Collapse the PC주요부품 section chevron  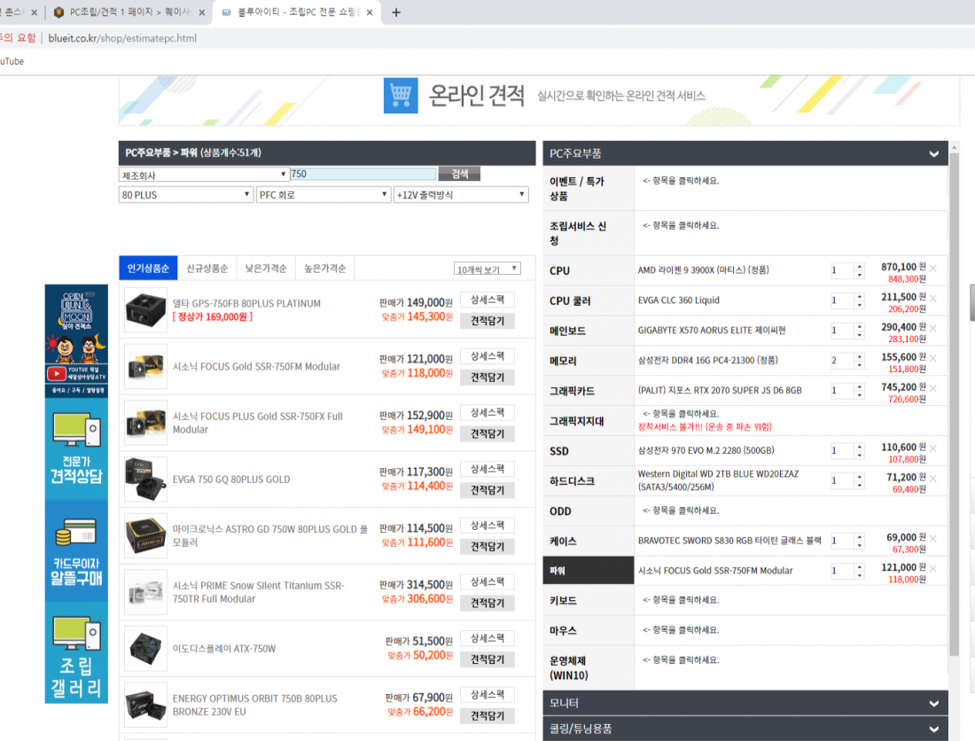(x=934, y=153)
